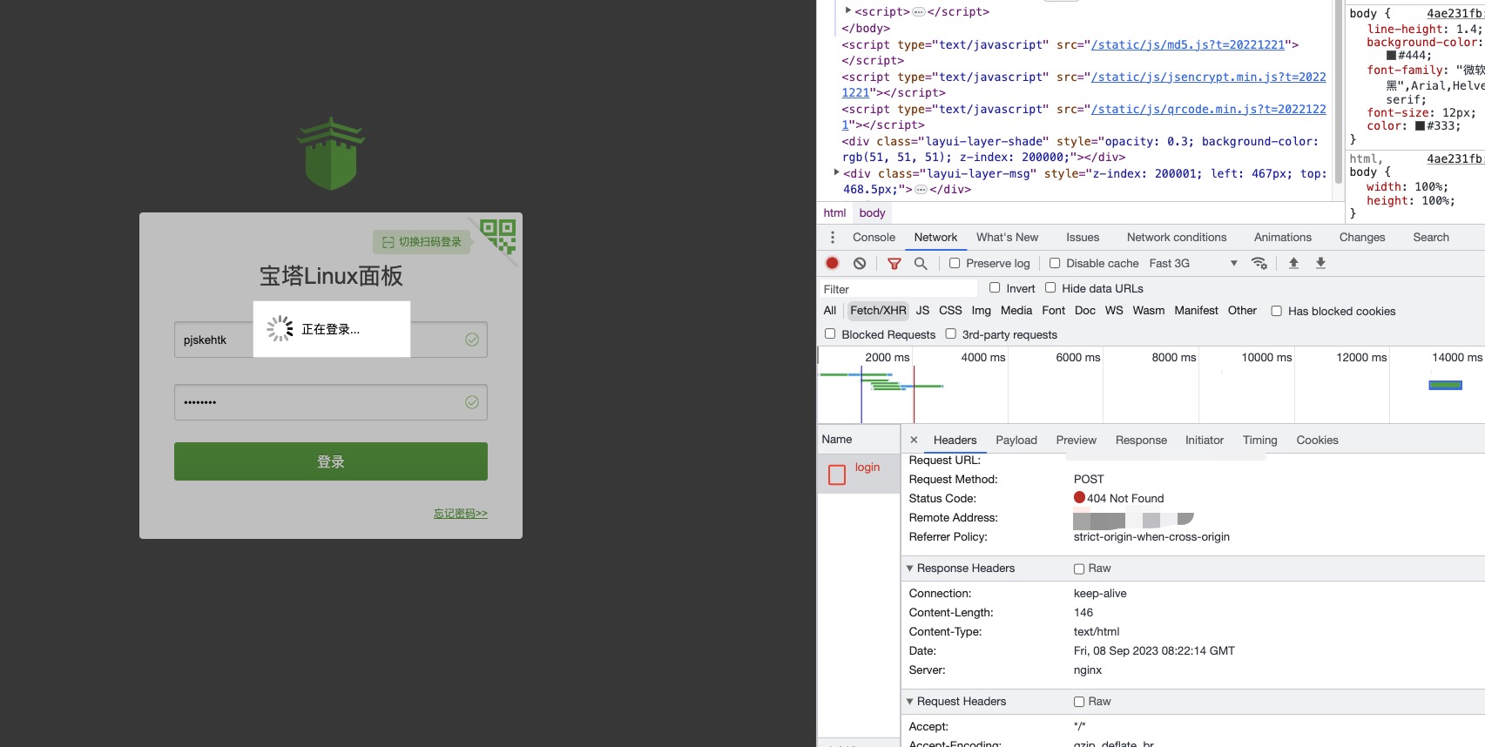Switch to Console drawer tab
The image size is (1485, 747).
coord(874,237)
